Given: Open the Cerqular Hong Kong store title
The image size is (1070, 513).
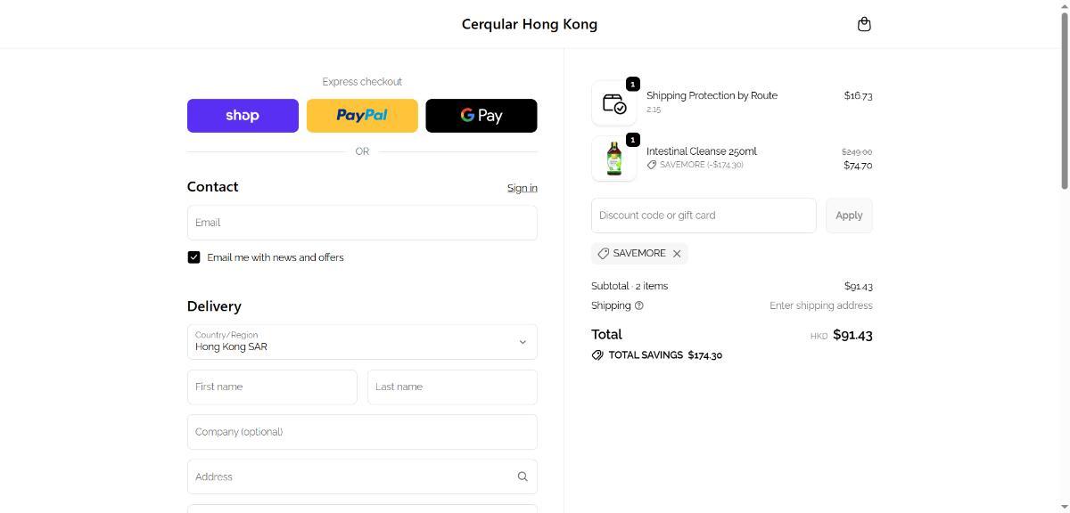Looking at the screenshot, I should [530, 24].
